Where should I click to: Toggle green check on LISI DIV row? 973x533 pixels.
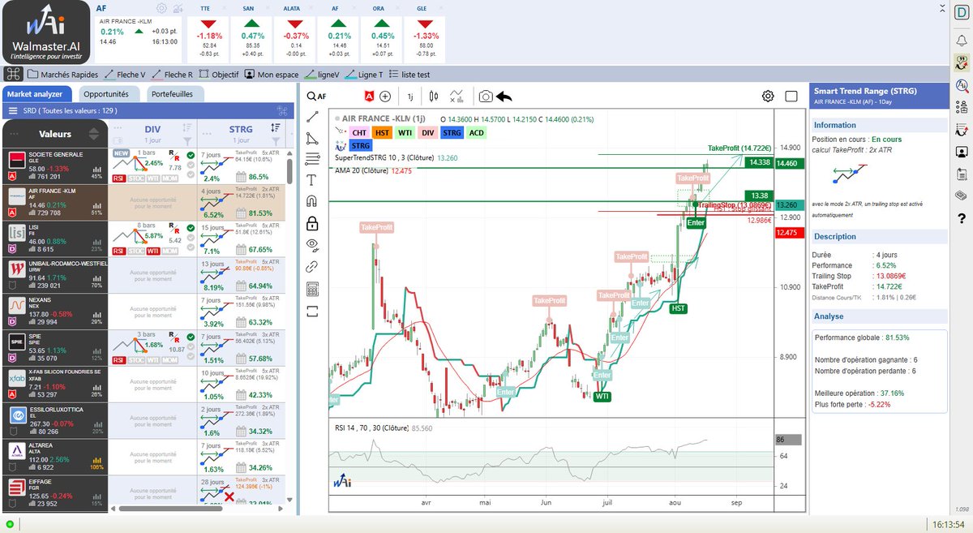pos(189,227)
